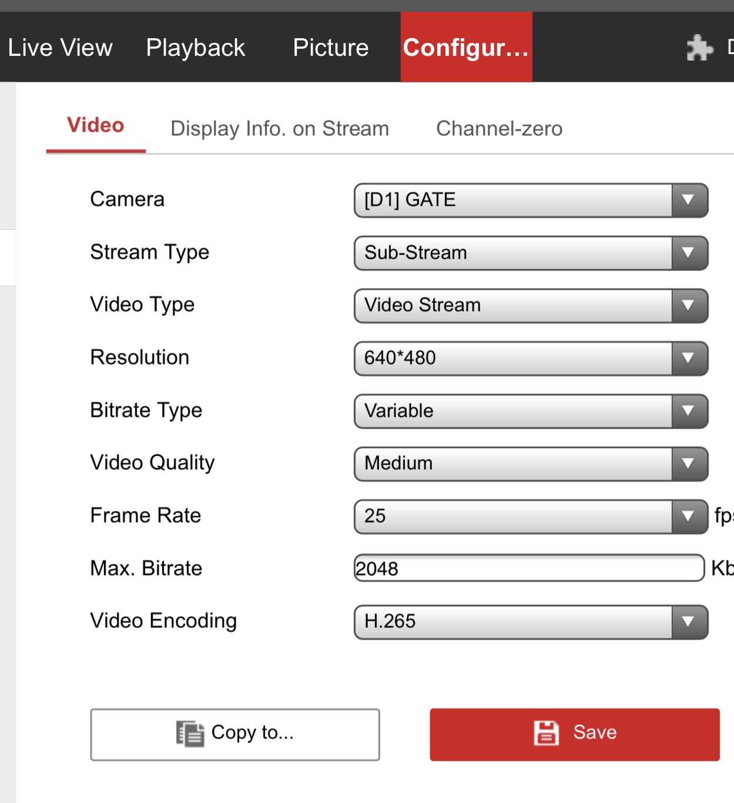The height and width of the screenshot is (803, 734).
Task: Change the Resolution dropdown from 640*480
Action: click(531, 359)
